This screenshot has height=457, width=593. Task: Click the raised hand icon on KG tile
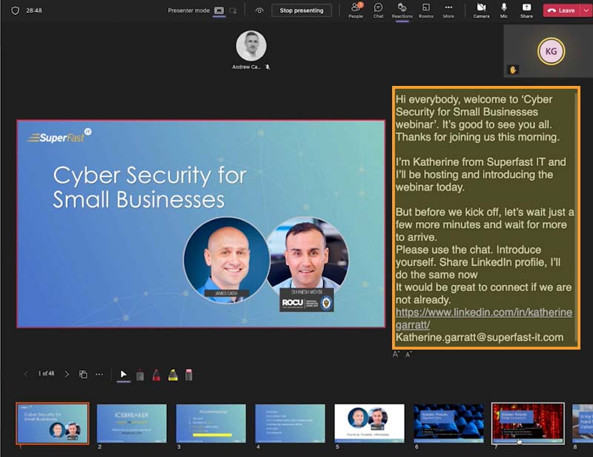pyautogui.click(x=513, y=70)
